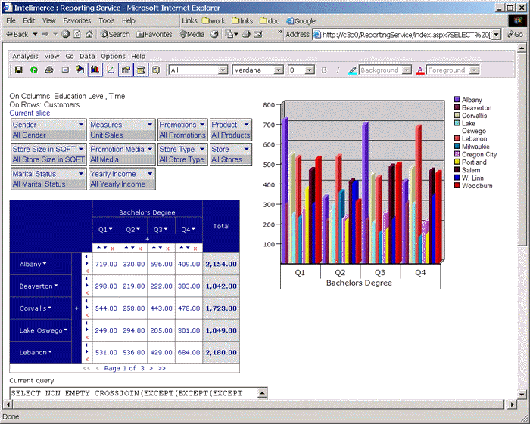The image size is (530, 424).
Task: Click the foreground color A icon
Action: click(419, 70)
